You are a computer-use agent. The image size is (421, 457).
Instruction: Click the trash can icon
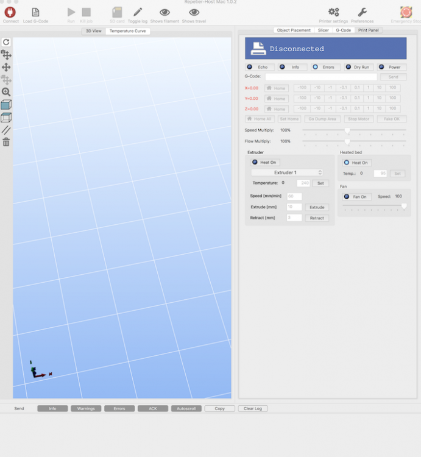pos(6,142)
